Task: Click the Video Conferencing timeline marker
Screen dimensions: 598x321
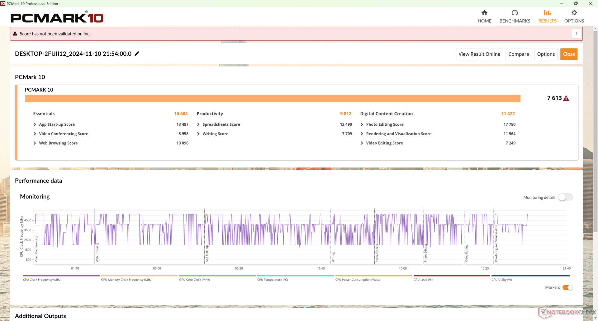Action: (x=36, y=249)
